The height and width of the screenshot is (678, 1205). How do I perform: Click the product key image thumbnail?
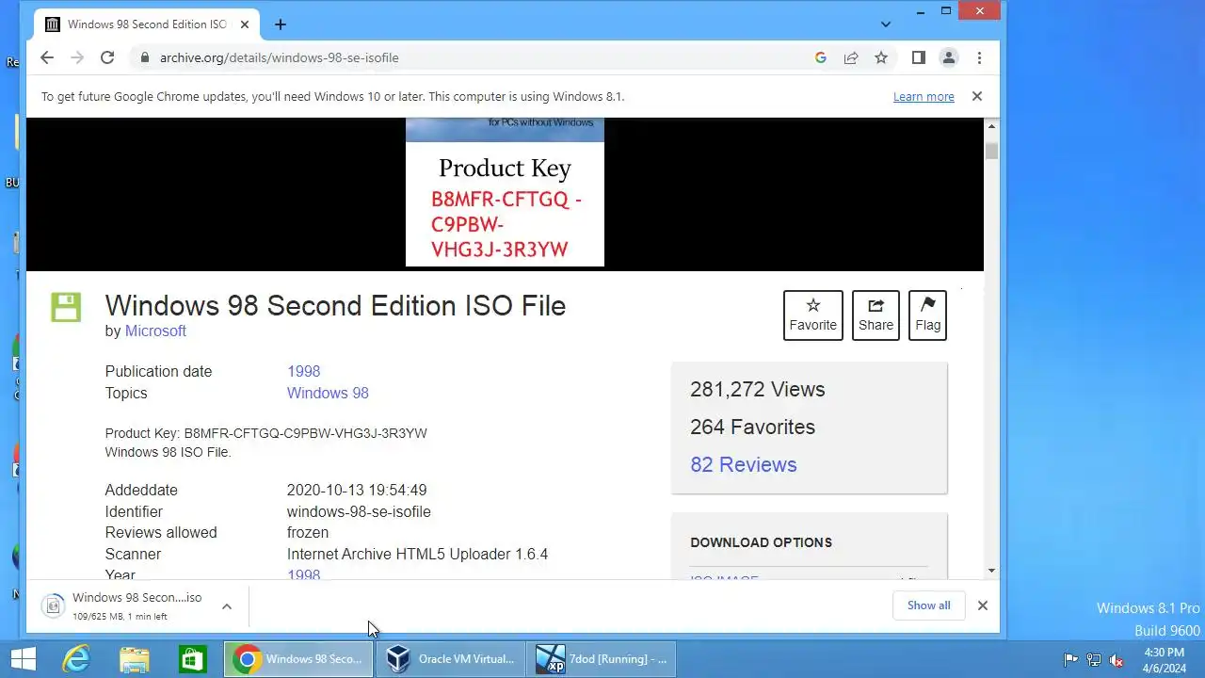click(505, 192)
